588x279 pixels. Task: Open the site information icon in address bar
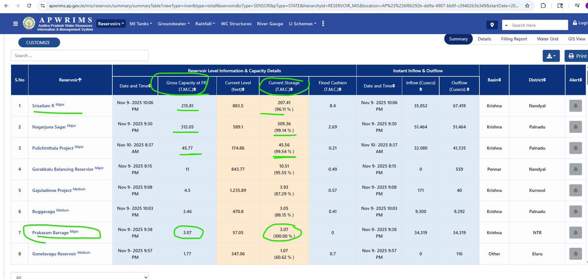click(x=43, y=5)
